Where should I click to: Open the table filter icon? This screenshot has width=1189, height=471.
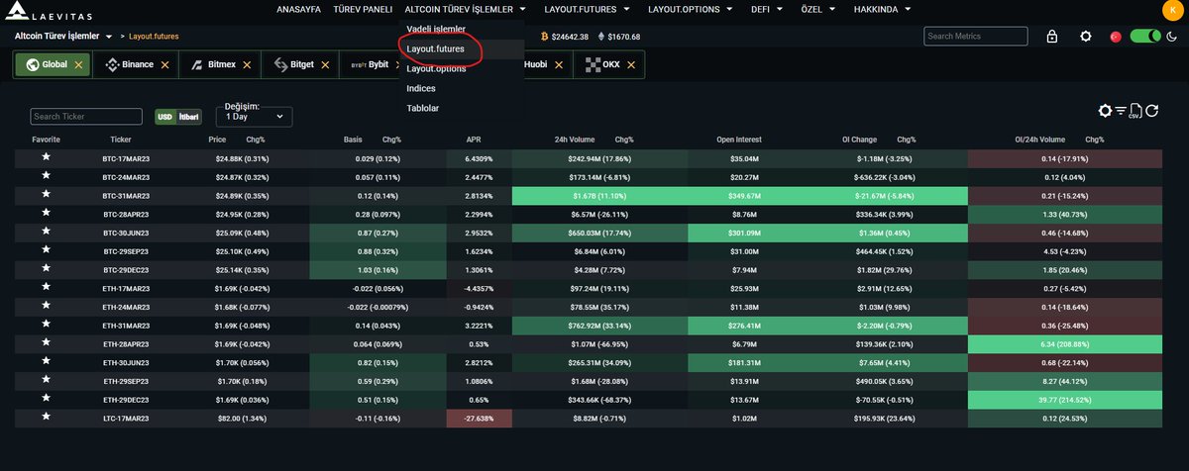tap(1122, 111)
